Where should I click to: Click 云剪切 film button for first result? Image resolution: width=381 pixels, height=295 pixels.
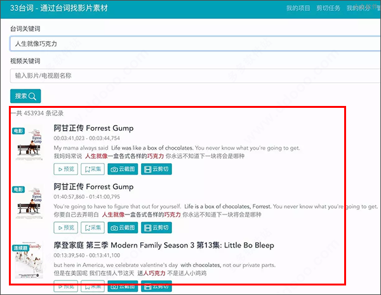coord(156,169)
